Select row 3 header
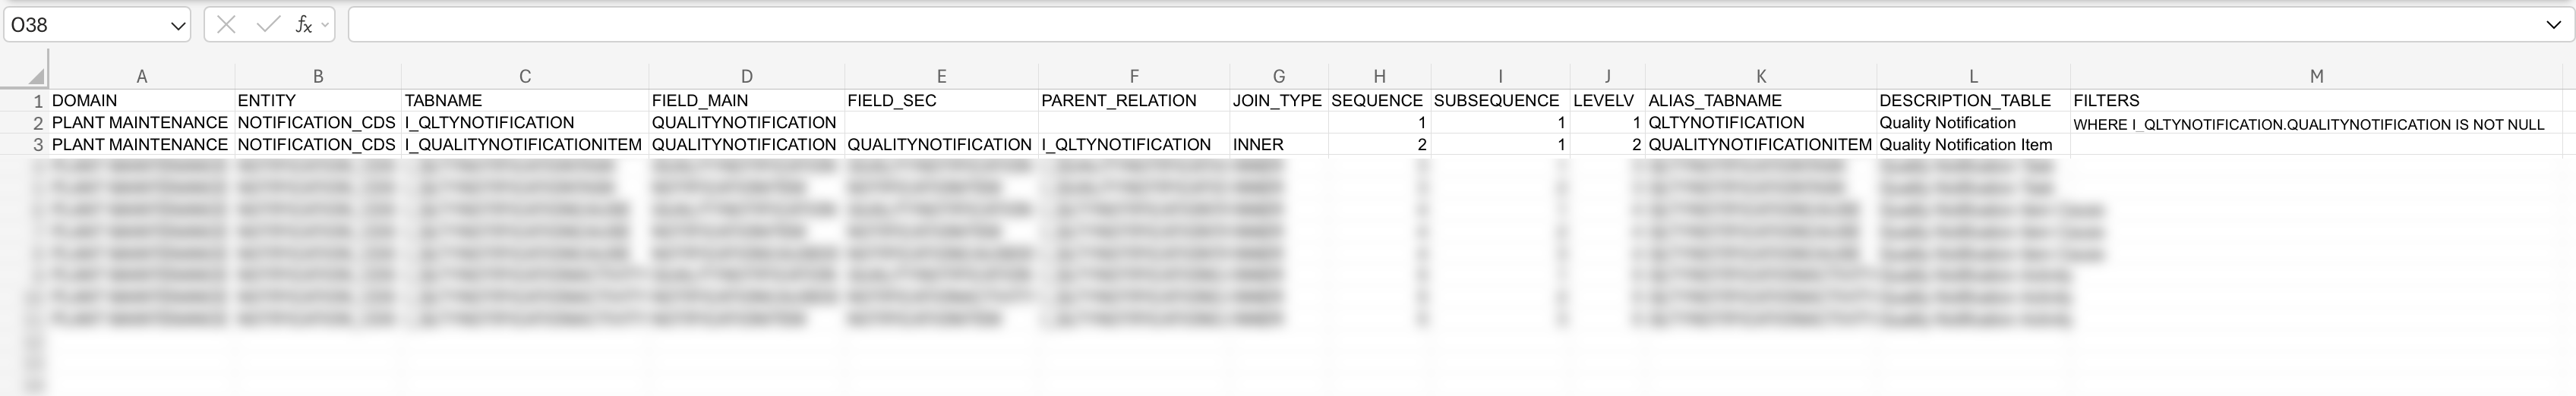 [x=37, y=145]
